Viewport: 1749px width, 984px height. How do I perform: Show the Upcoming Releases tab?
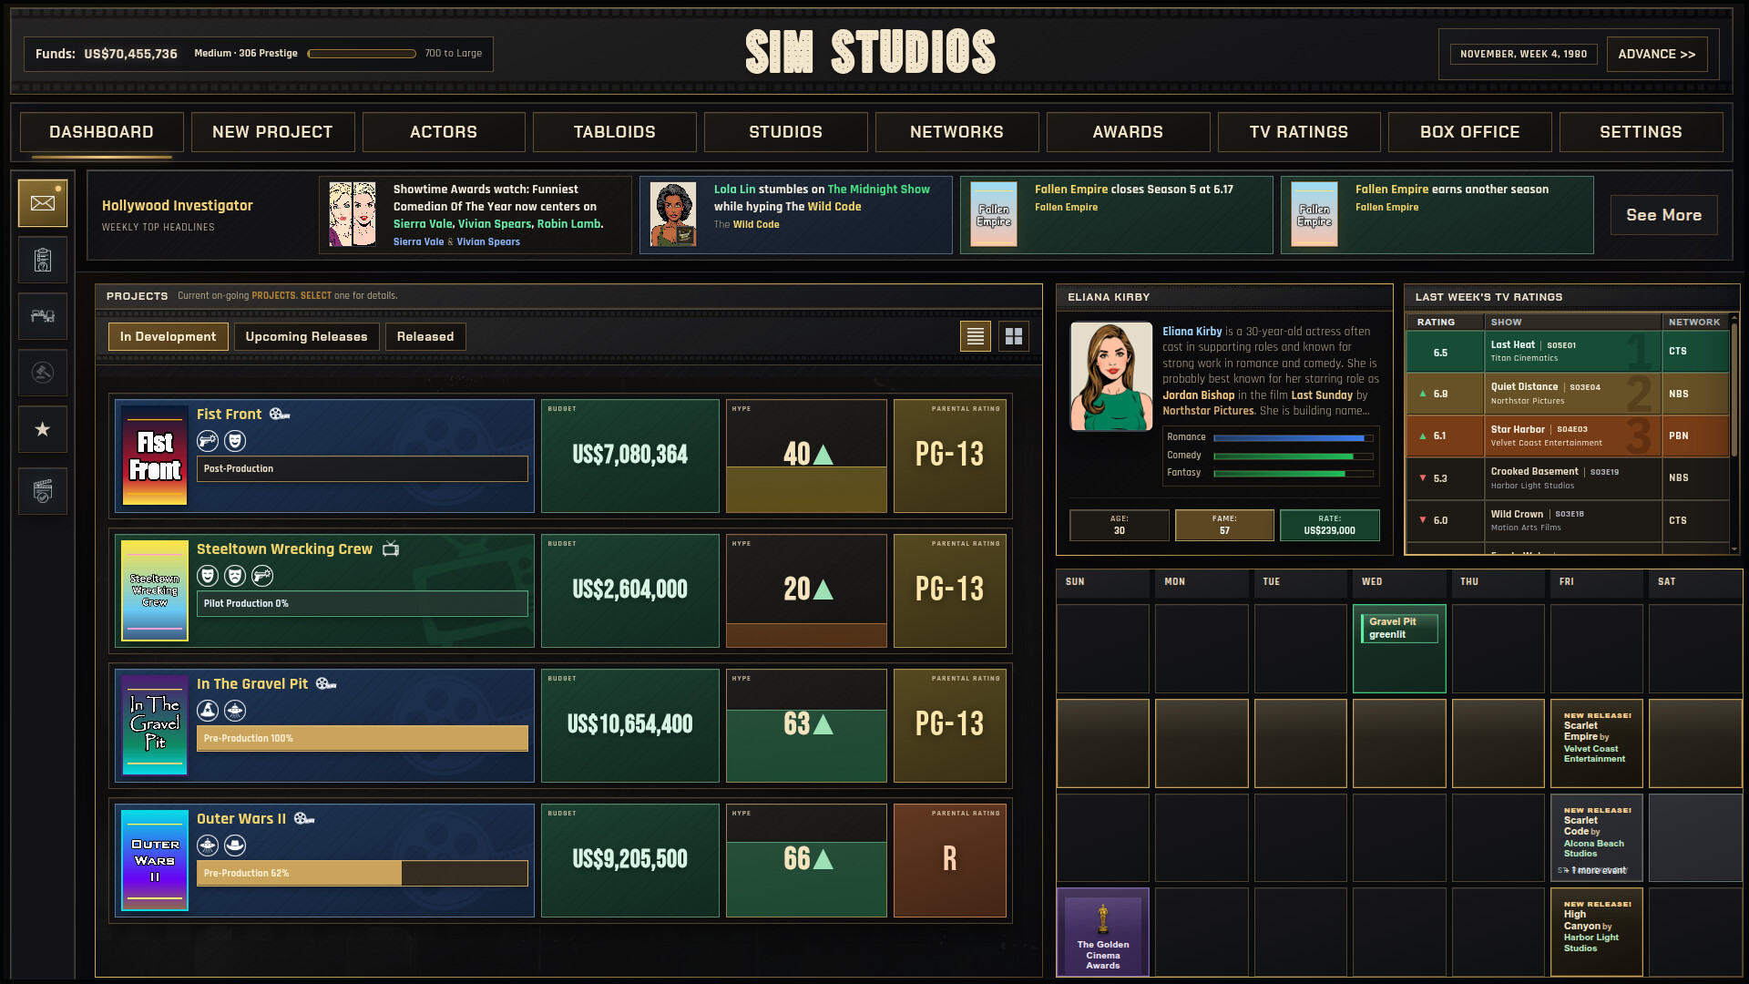(306, 336)
